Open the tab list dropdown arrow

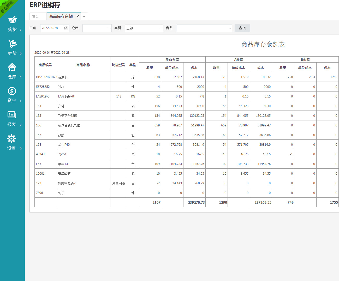(x=84, y=16)
